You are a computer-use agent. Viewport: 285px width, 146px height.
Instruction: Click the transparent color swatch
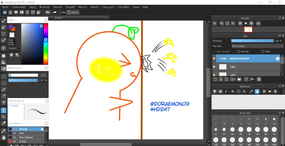pyautogui.click(x=12, y=35)
